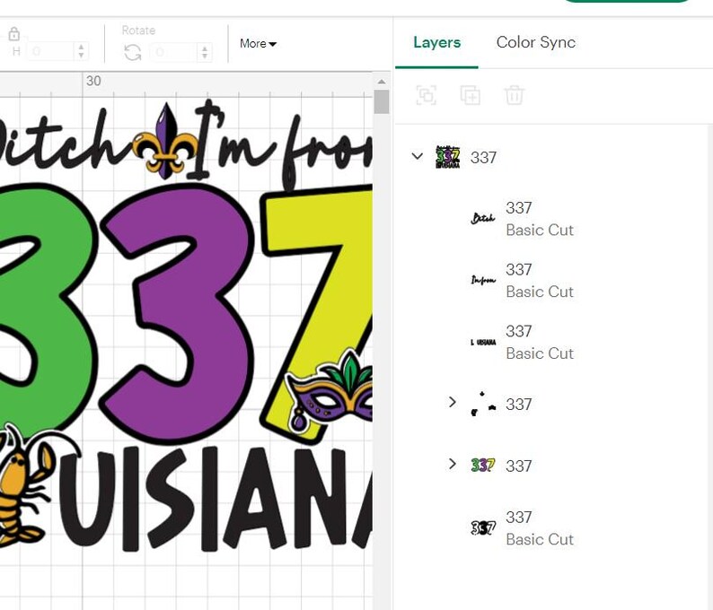
Task: Click the fleur-de-lis graphic on canvas
Action: (166, 141)
